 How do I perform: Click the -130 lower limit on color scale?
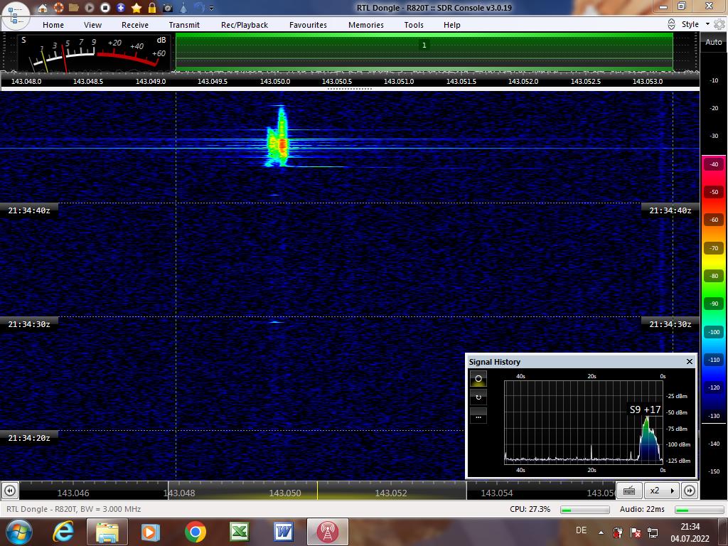(714, 415)
